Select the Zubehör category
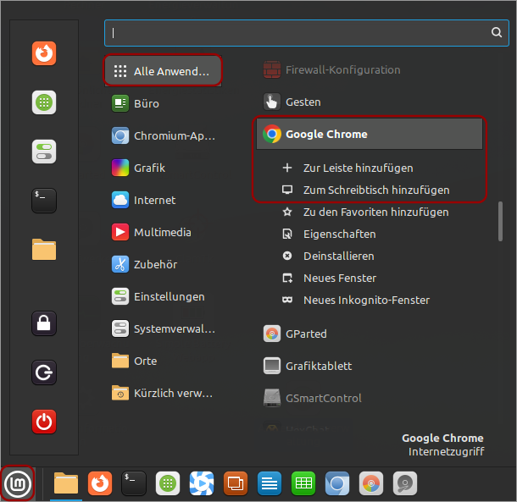The height and width of the screenshot is (502, 517). [x=163, y=264]
